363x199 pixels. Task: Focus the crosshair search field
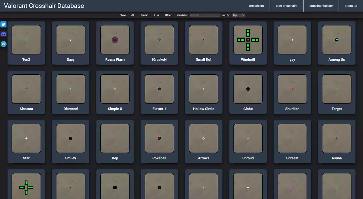point(205,15)
